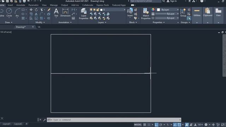Open workspace switching gear in status bar

pyautogui.click(x=206, y=125)
